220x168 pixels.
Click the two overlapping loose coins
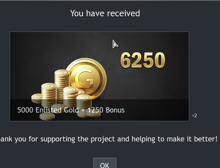[x=88, y=113]
